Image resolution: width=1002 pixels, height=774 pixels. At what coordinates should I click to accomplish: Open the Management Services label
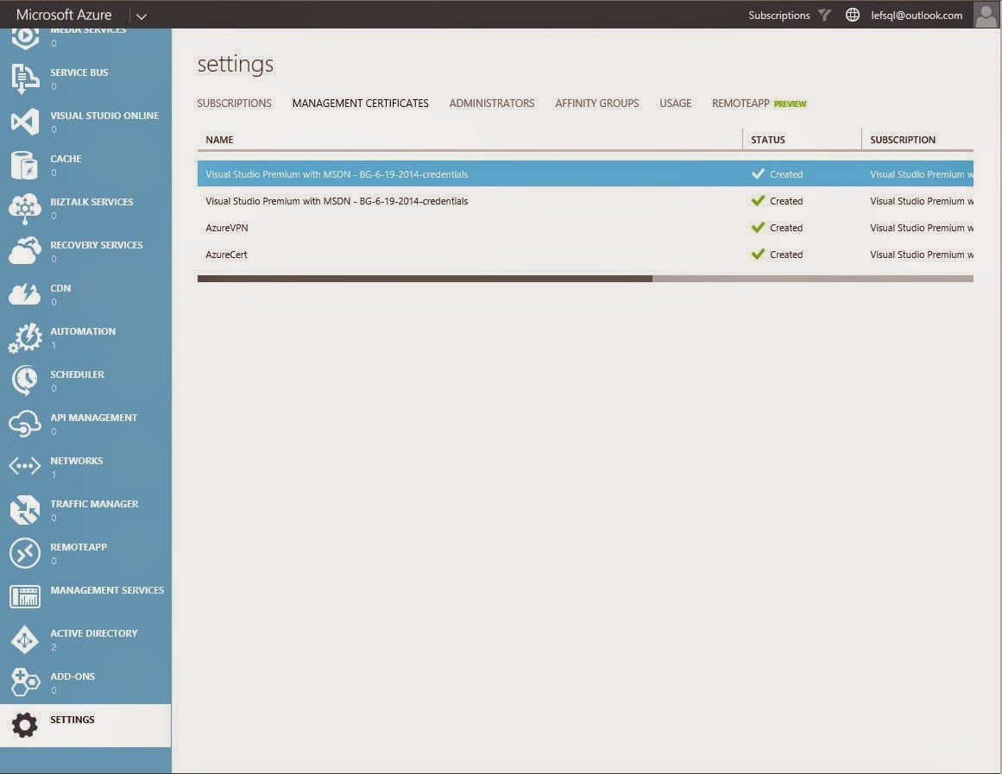[x=107, y=590]
